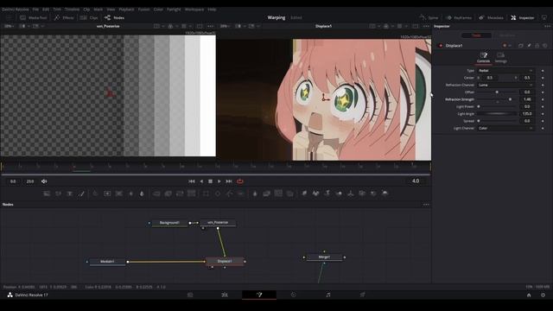This screenshot has height=311, width=553.
Task: Select the Tools tab in the Inspector
Action: tap(476, 35)
